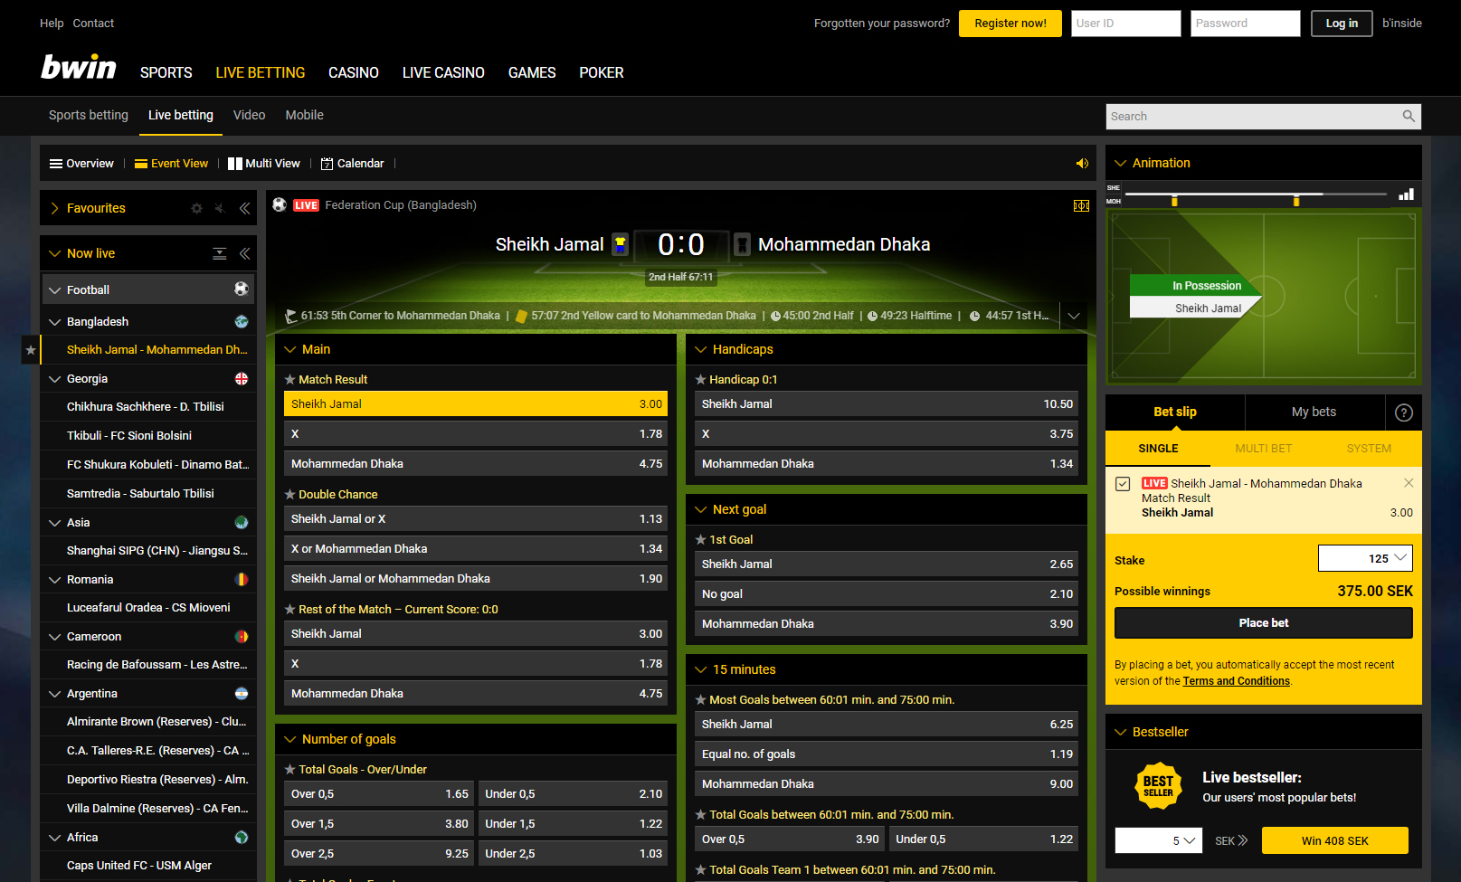Click the collapse-all icon in Now live header

219,253
